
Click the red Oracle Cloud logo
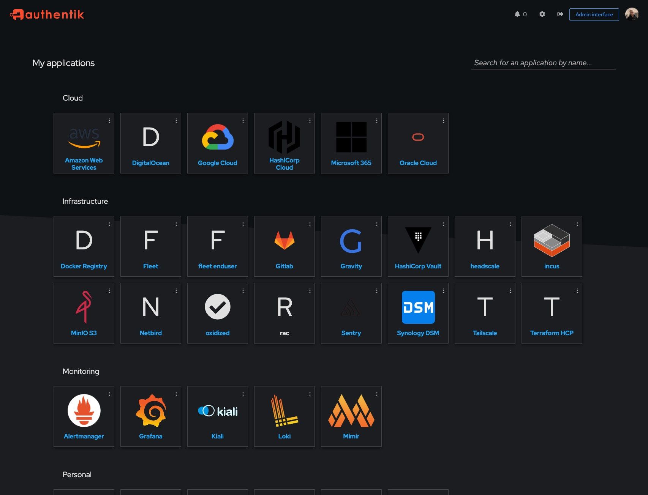[418, 137]
